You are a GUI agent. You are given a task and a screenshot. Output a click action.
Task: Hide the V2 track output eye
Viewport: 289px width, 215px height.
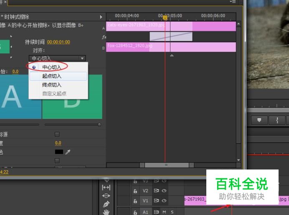coord(164,190)
